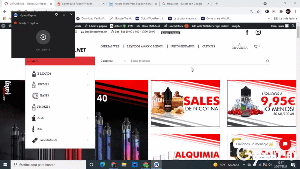Image resolution: width=300 pixels, height=169 pixels.
Task: Click the volume speaker tray icon
Action: [270, 164]
